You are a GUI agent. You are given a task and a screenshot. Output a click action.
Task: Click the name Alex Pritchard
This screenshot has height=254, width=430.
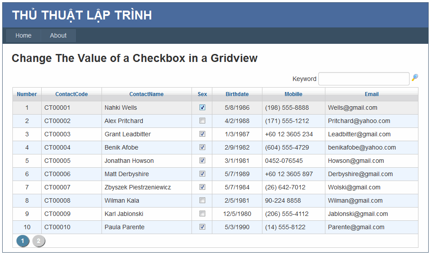(x=124, y=121)
